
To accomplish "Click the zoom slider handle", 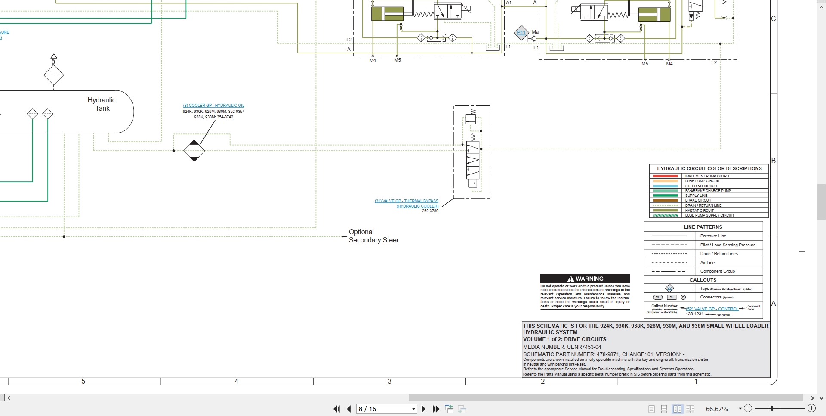I will pyautogui.click(x=772, y=408).
